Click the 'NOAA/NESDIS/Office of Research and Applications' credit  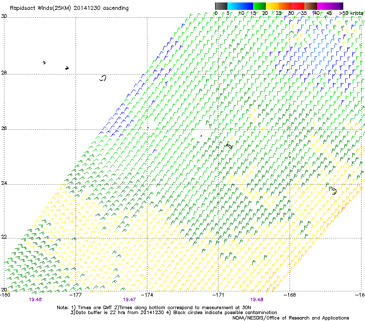click(291, 318)
